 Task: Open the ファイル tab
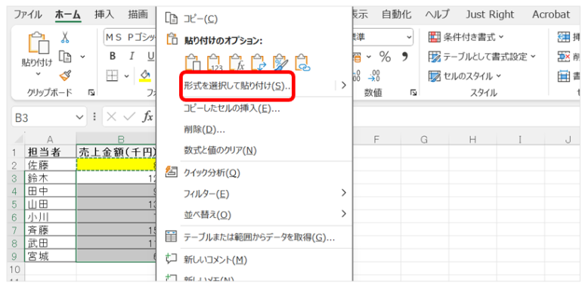click(28, 14)
